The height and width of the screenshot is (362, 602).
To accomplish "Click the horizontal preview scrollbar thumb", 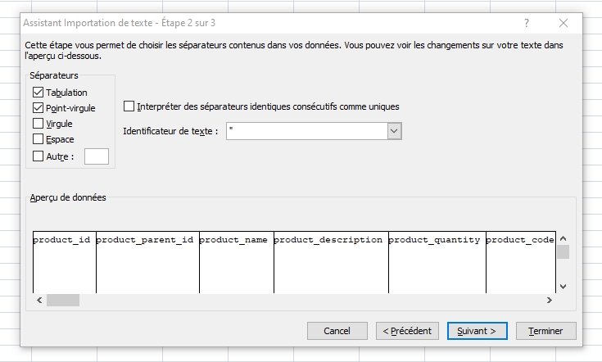I will coord(63,301).
